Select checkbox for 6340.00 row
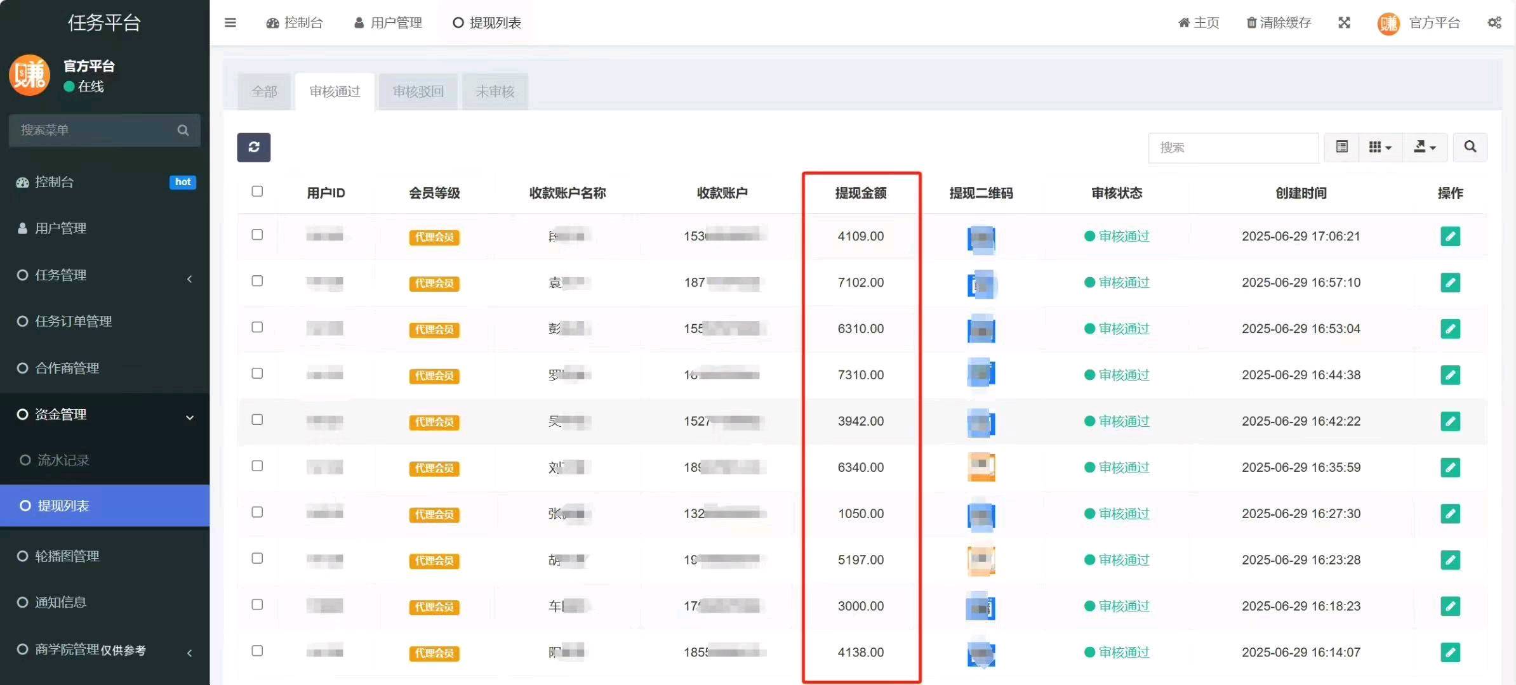The image size is (1516, 685). (x=257, y=466)
